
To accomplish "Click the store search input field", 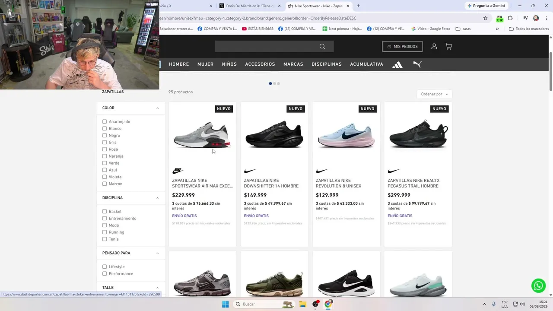I will click(274, 47).
